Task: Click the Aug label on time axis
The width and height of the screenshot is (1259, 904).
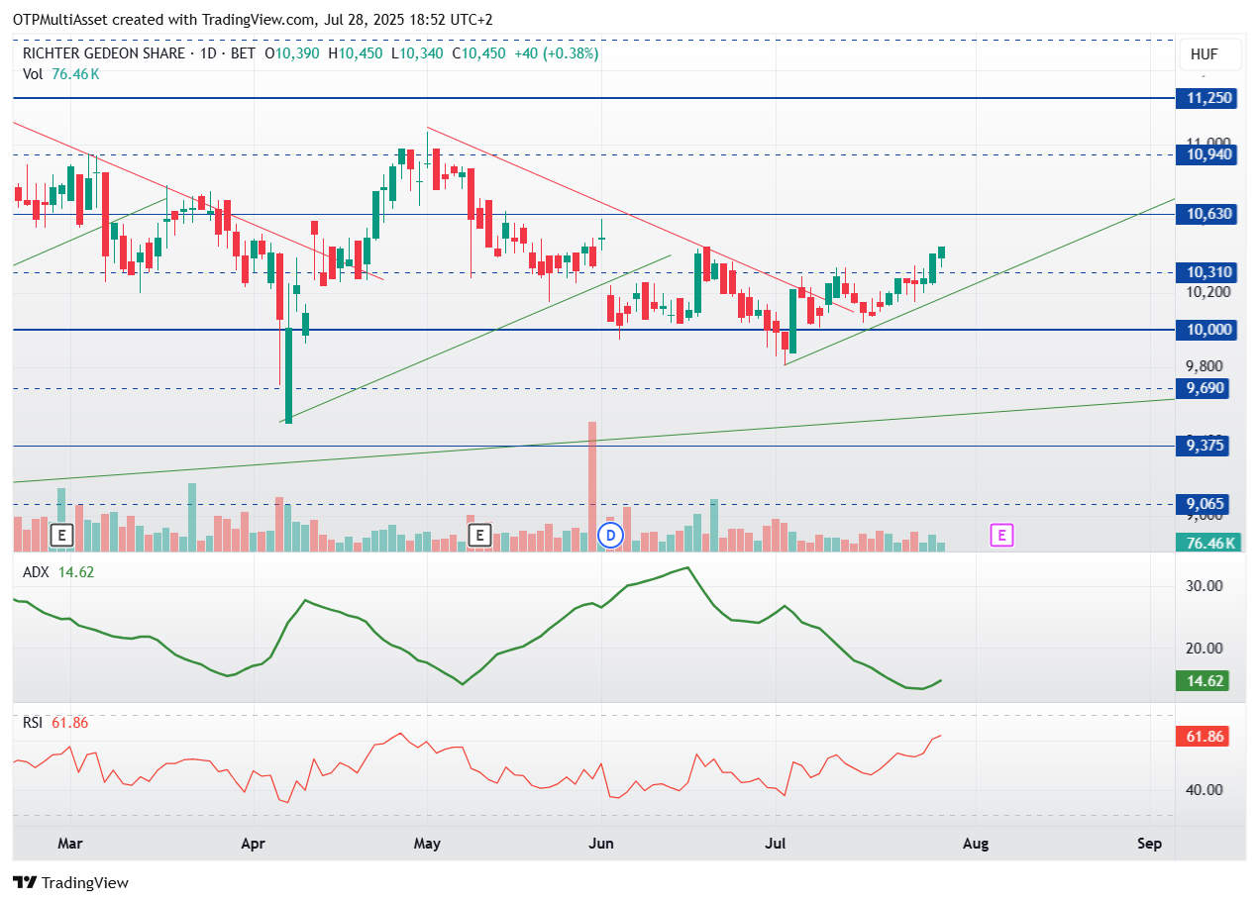Action: (x=976, y=845)
